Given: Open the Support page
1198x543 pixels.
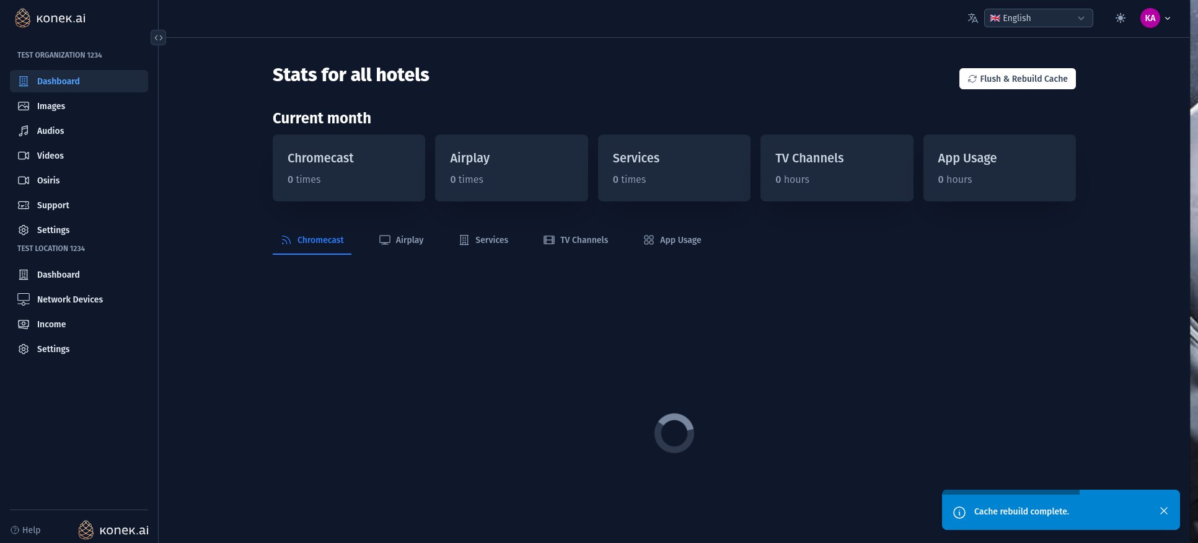Looking at the screenshot, I should point(79,205).
